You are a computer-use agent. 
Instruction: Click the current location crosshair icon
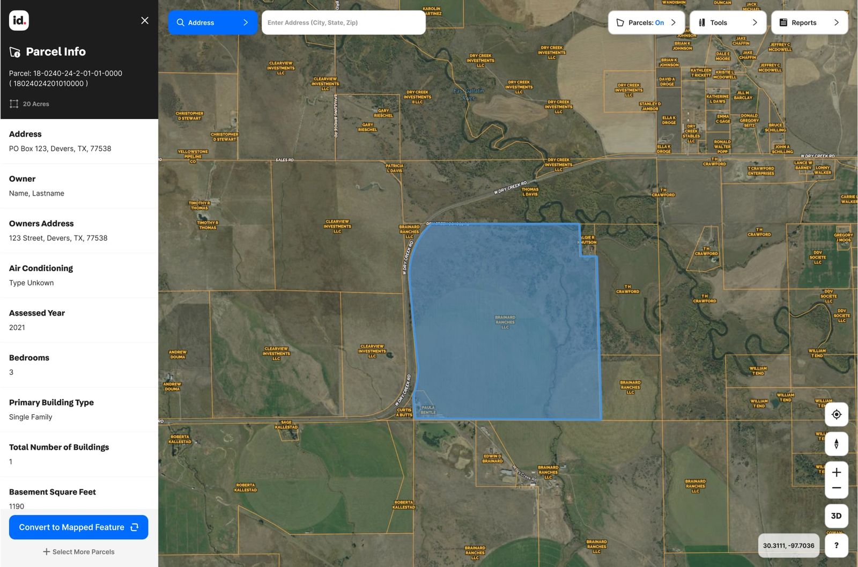tap(836, 415)
